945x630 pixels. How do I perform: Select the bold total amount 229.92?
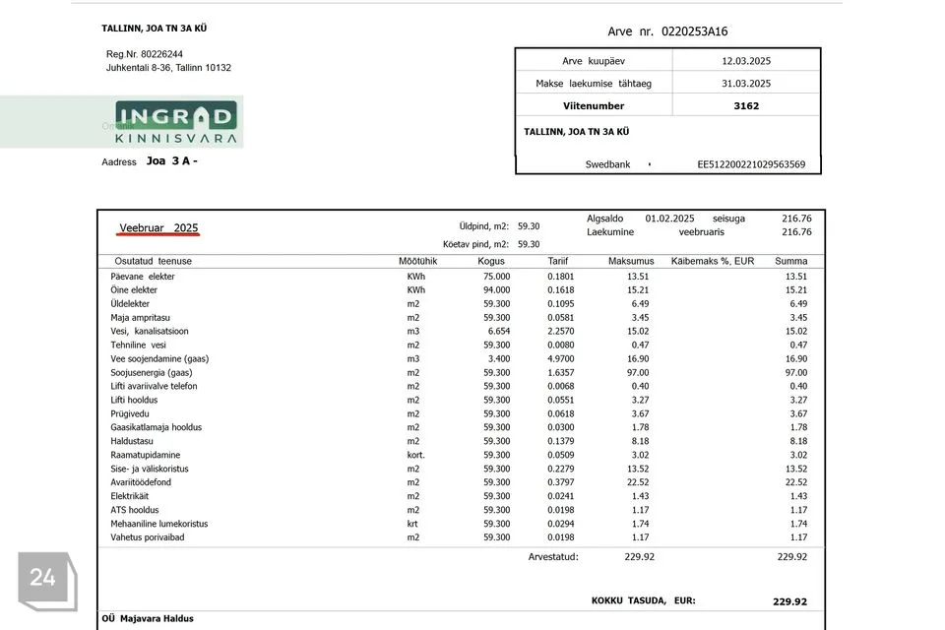pos(789,601)
